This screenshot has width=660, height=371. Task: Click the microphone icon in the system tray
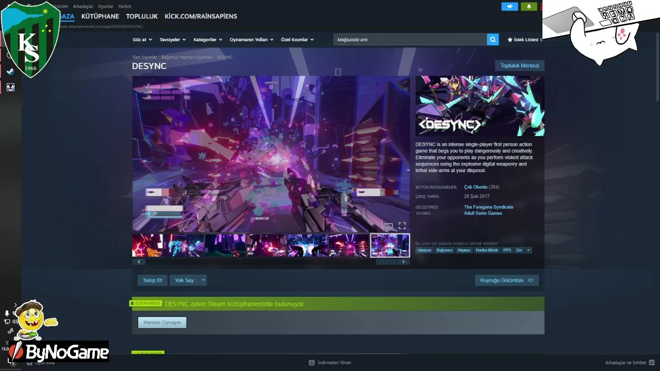[7, 313]
